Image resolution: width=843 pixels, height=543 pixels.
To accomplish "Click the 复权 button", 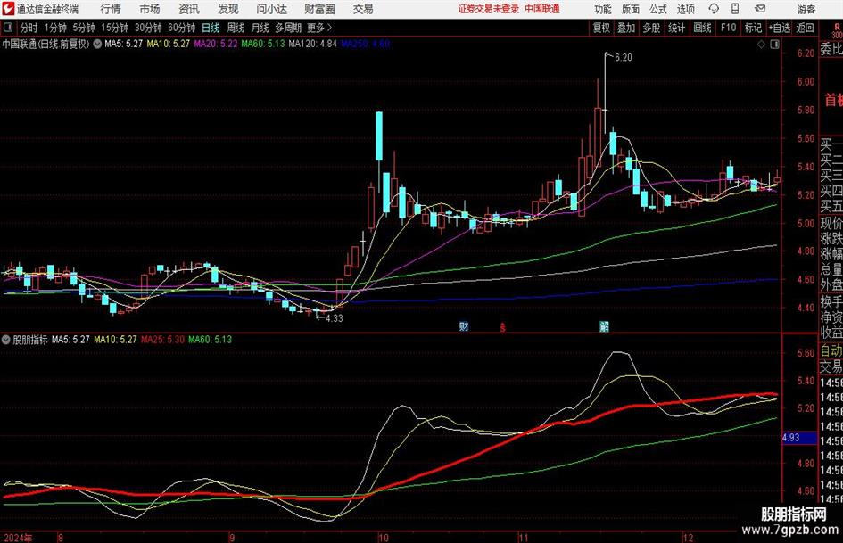I will pyautogui.click(x=601, y=28).
